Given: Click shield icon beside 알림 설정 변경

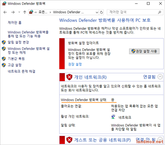Looking at the screenshot, I should [x=4, y=42].
